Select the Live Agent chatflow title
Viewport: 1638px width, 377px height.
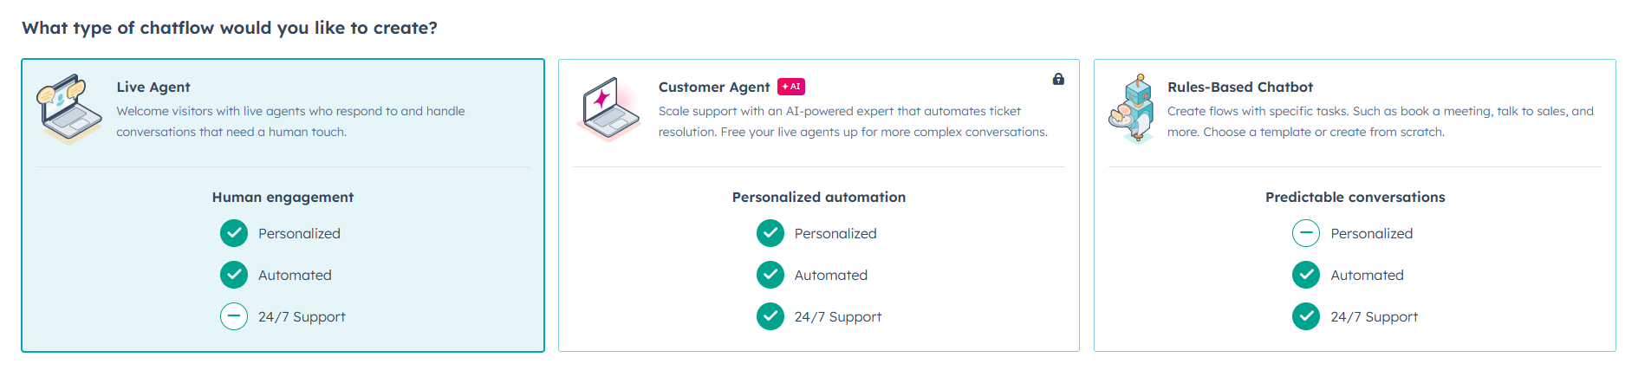(x=153, y=87)
